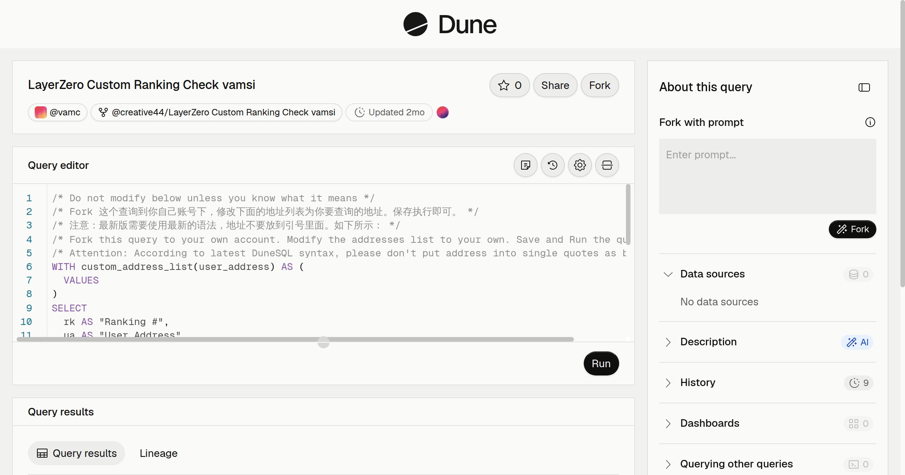Screen dimensions: 905x475
Task: Open query editor settings gear
Action: [580, 165]
